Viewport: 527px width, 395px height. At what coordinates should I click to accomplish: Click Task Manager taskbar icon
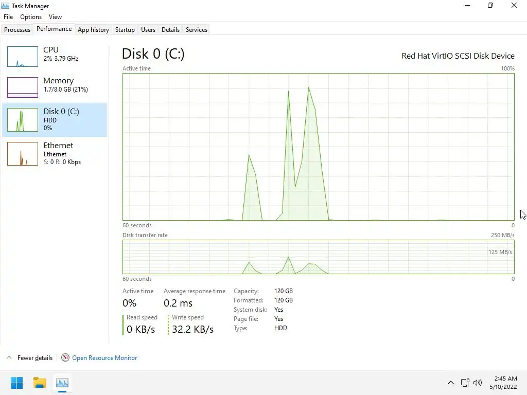point(62,383)
